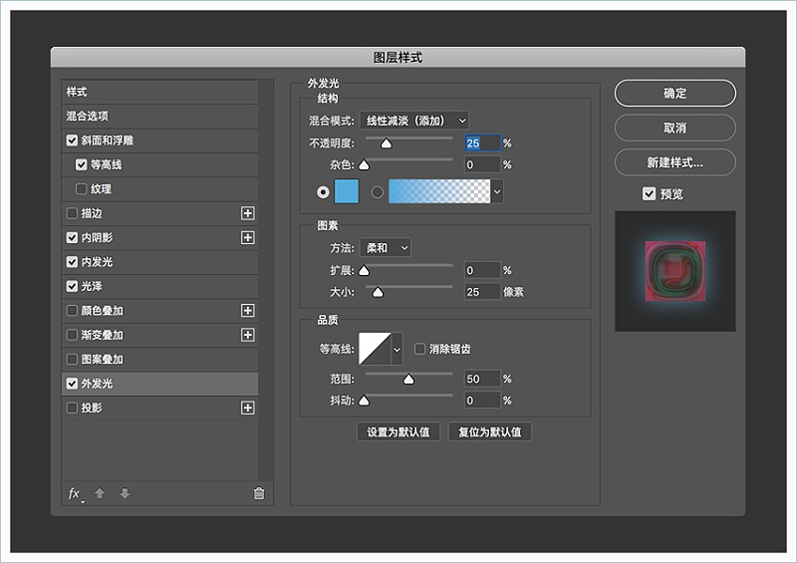Add another 颜色叠加 with plus icon
The image size is (797, 563).
(x=248, y=311)
